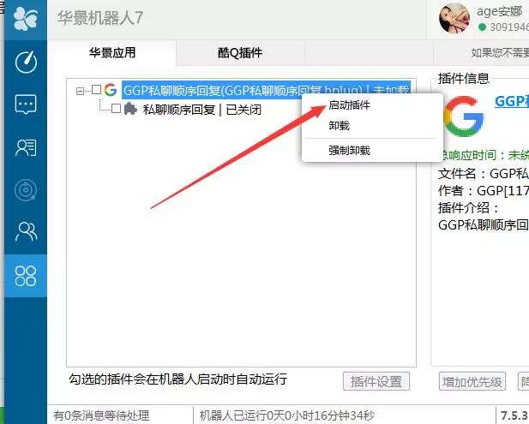Click the puzzle piece icon beside 私聊顺序回复
The height and width of the screenshot is (424, 529).
(x=130, y=109)
